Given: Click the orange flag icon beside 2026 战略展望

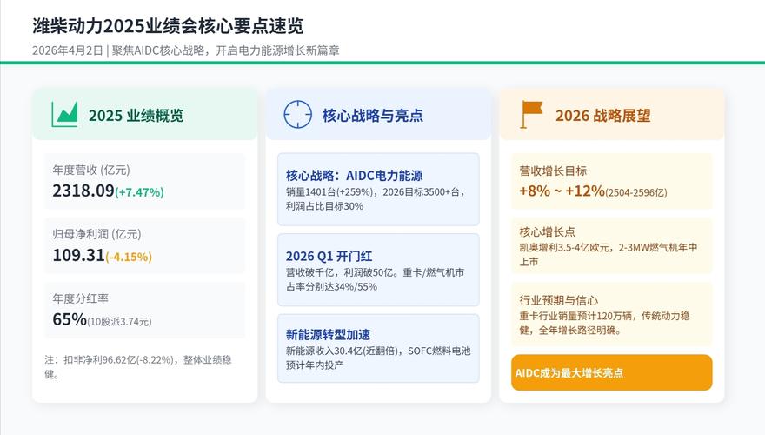Looking at the screenshot, I should [x=531, y=114].
